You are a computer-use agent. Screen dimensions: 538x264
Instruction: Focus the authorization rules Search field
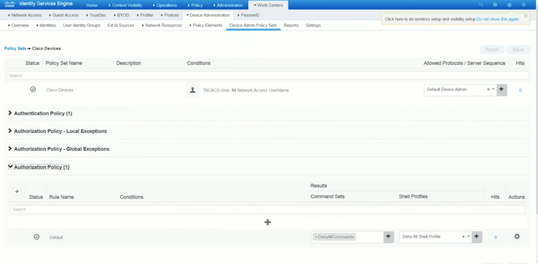click(x=267, y=209)
